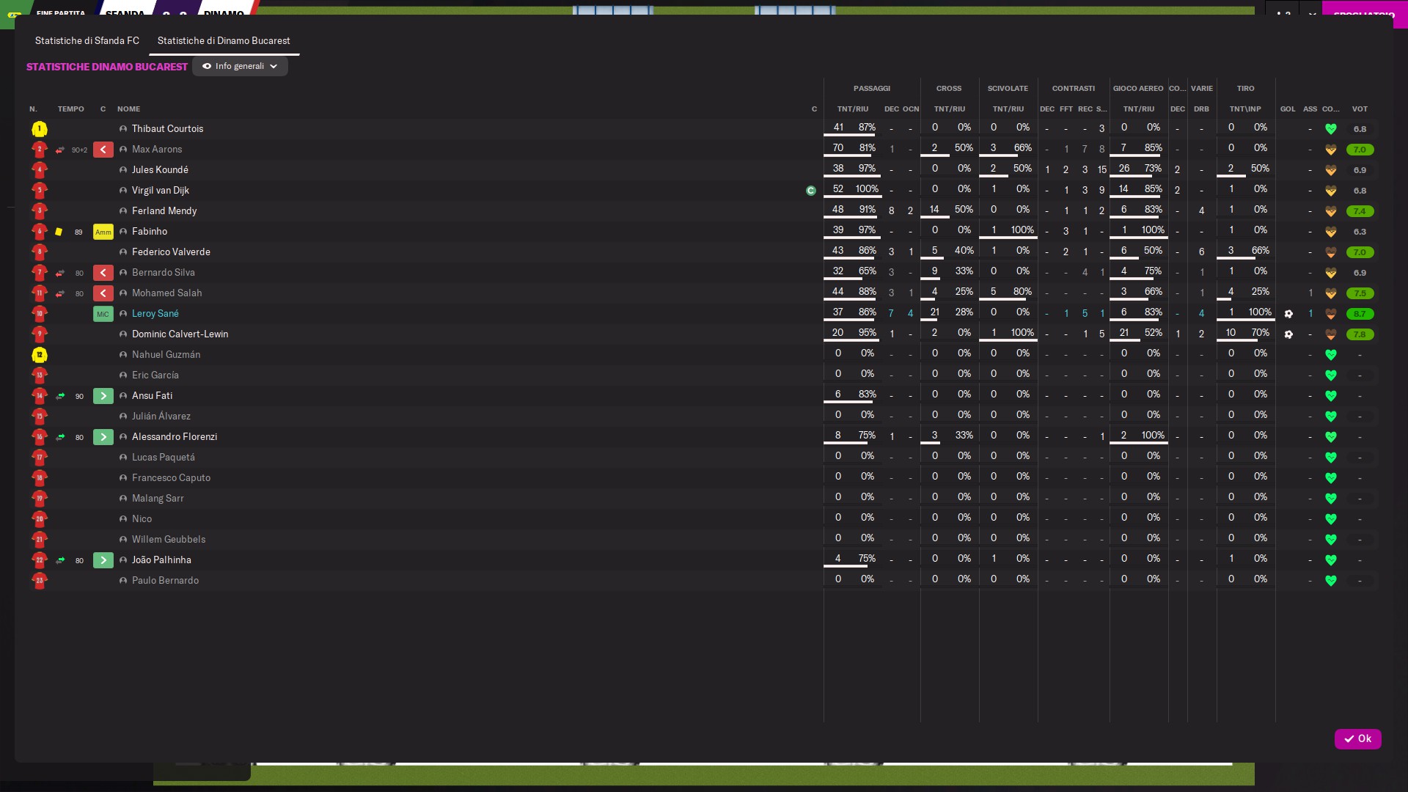Sort by the NOME column header

(129, 109)
